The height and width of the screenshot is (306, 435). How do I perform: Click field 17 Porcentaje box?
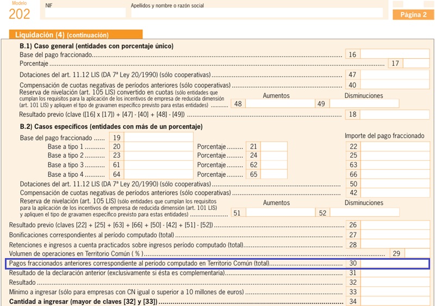pyautogui.click(x=416, y=63)
